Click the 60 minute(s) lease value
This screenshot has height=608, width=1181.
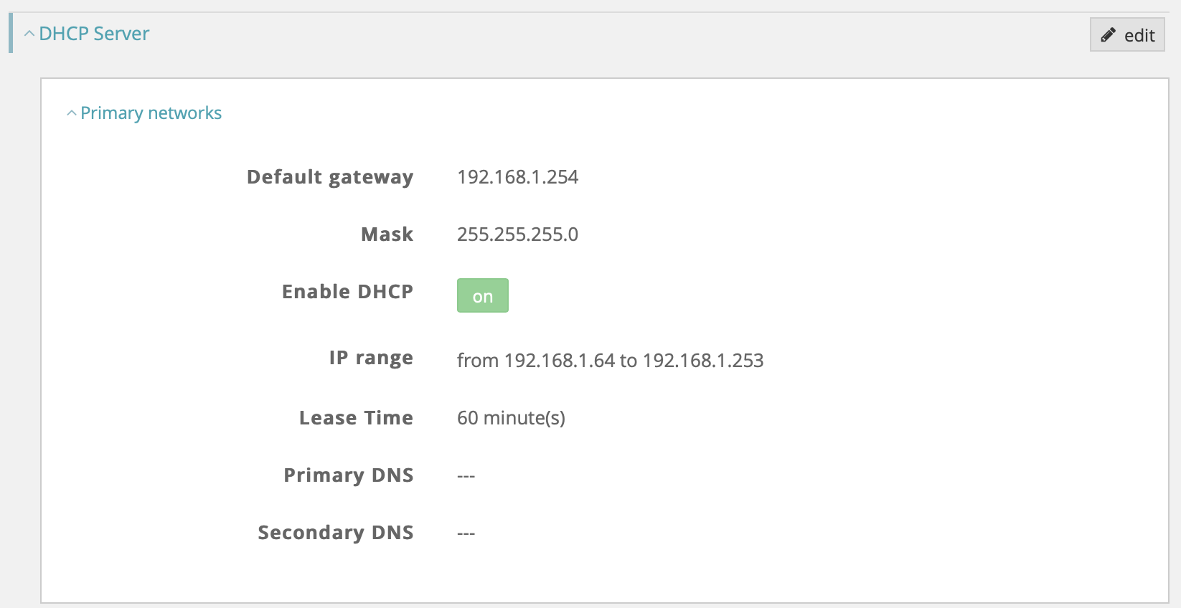(x=511, y=418)
